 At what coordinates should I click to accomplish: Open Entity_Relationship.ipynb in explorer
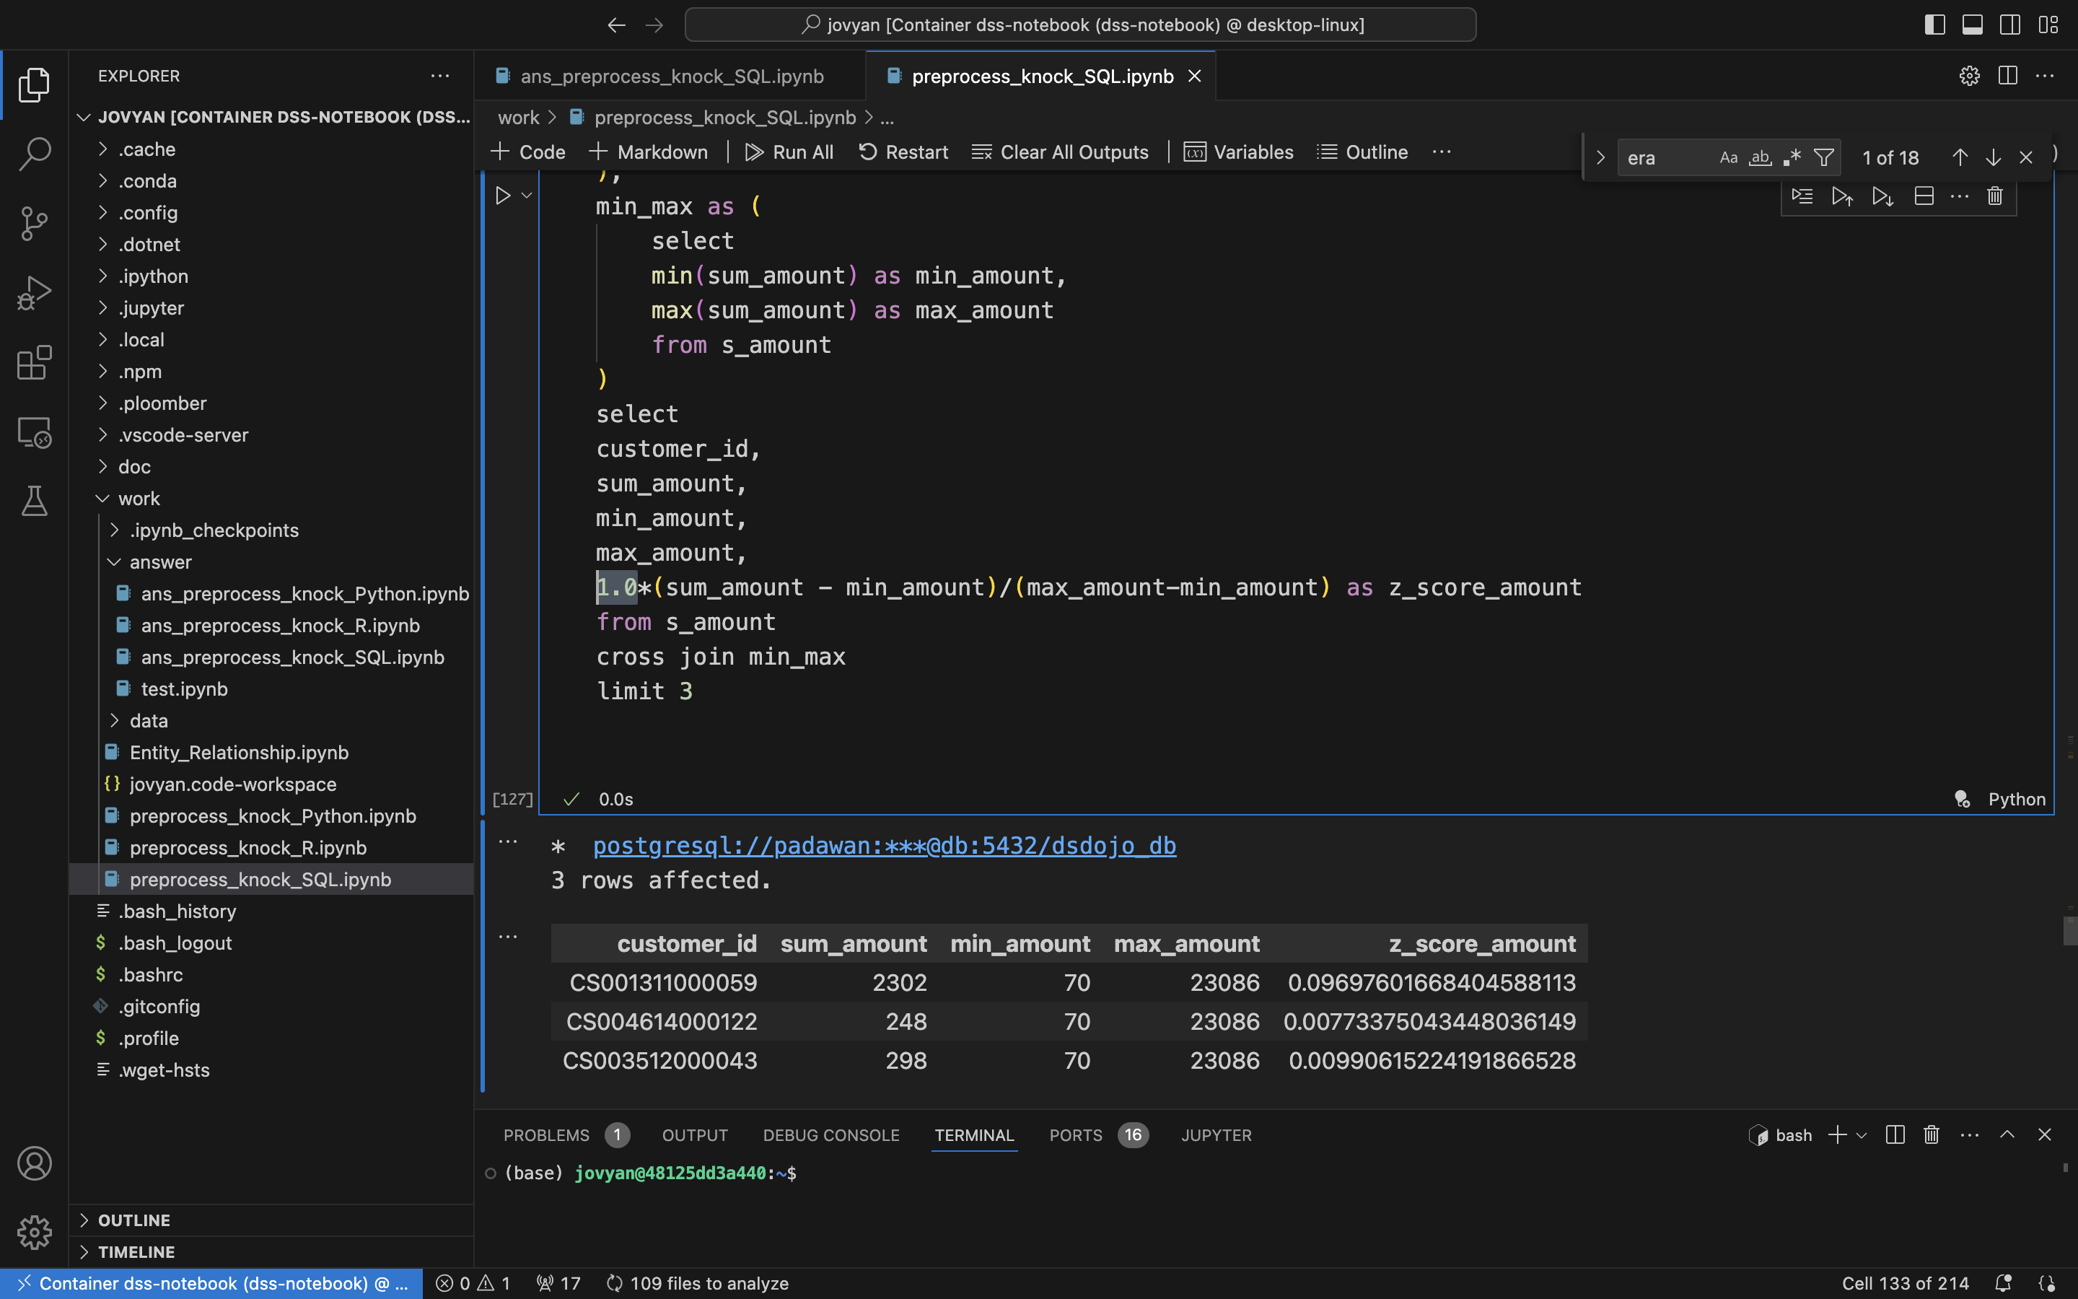(x=239, y=753)
